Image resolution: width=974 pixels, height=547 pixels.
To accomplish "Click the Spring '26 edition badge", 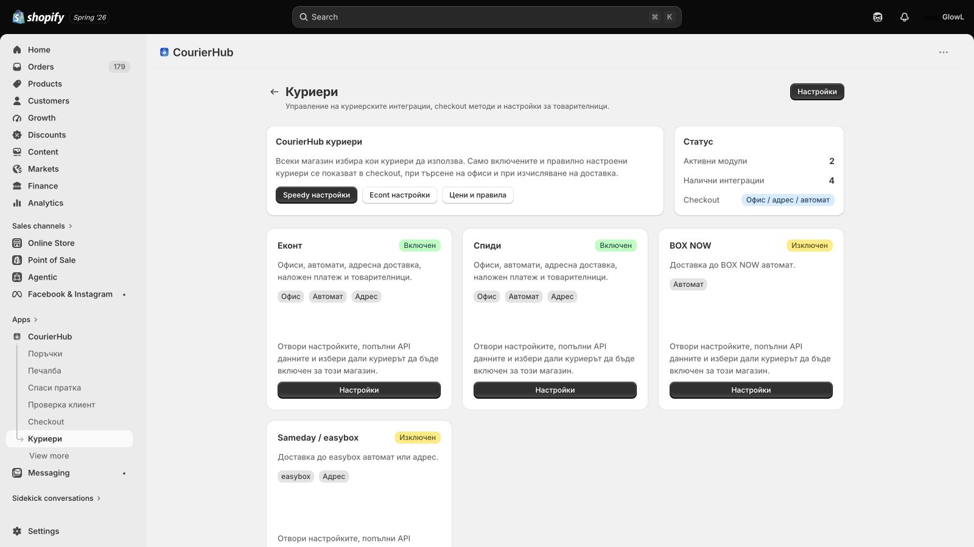I will (89, 17).
